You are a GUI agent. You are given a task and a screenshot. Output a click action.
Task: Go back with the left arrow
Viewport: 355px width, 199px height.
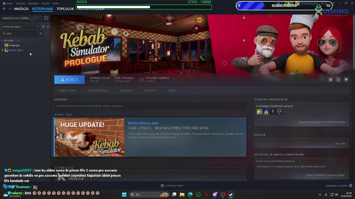tap(4, 9)
